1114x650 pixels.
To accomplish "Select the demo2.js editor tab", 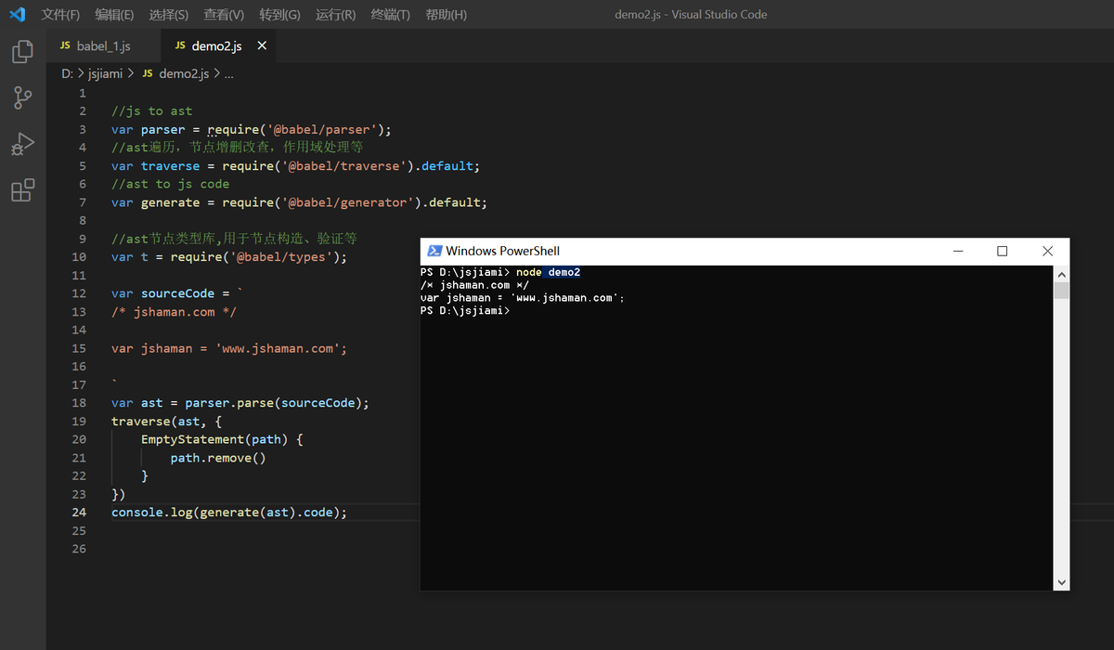I will click(215, 45).
